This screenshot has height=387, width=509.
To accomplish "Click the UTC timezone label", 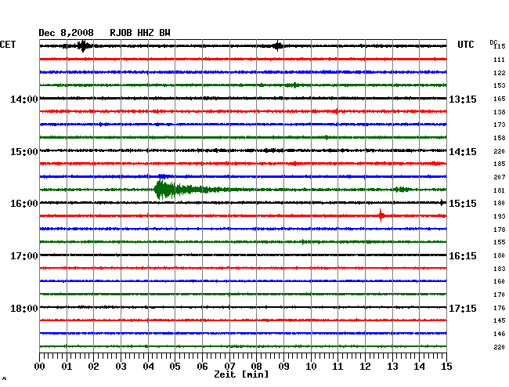I will coord(465,45).
